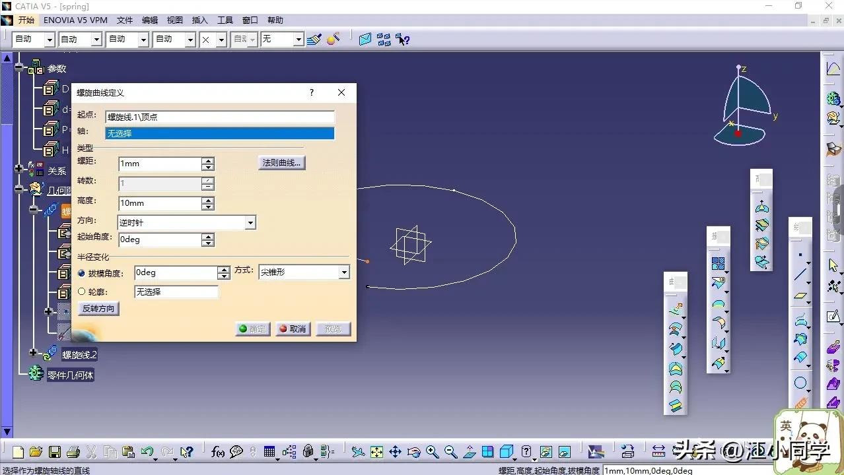Click the Save icon in bottom toolbar
The image size is (844, 475).
click(55, 452)
